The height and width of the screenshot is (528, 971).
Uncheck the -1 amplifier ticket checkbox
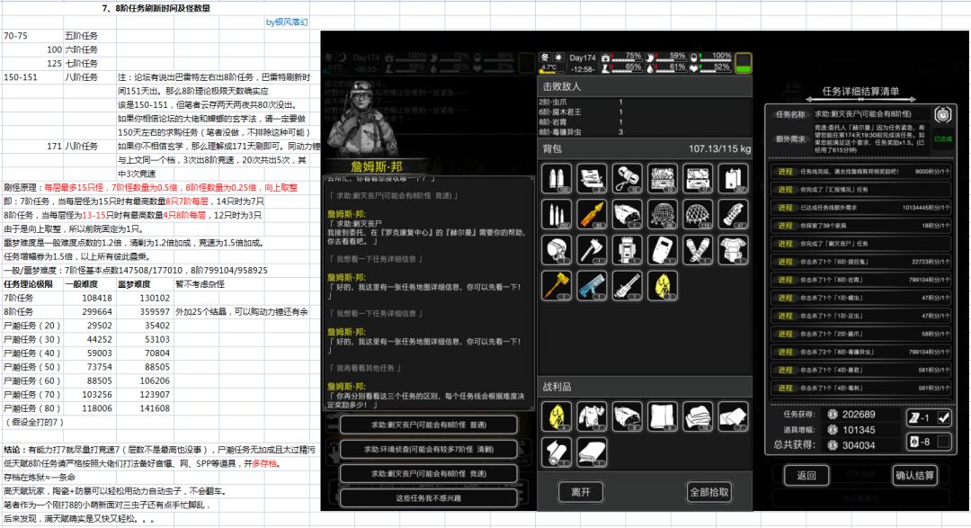point(943,417)
